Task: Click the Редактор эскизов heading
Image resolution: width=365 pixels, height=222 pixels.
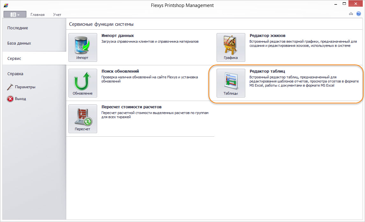Action: coord(268,36)
